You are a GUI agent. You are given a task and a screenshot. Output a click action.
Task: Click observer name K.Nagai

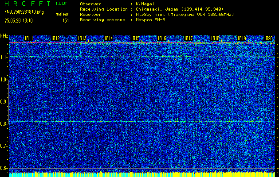click(x=144, y=4)
